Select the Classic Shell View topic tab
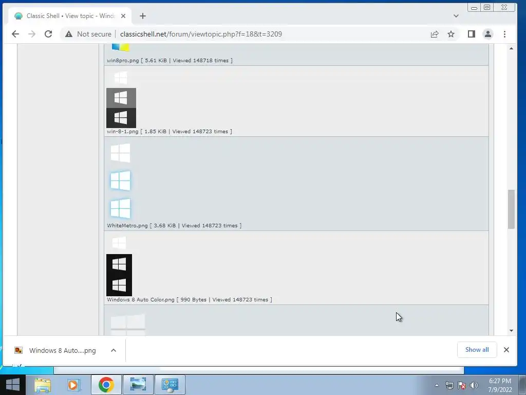 pos(70,16)
